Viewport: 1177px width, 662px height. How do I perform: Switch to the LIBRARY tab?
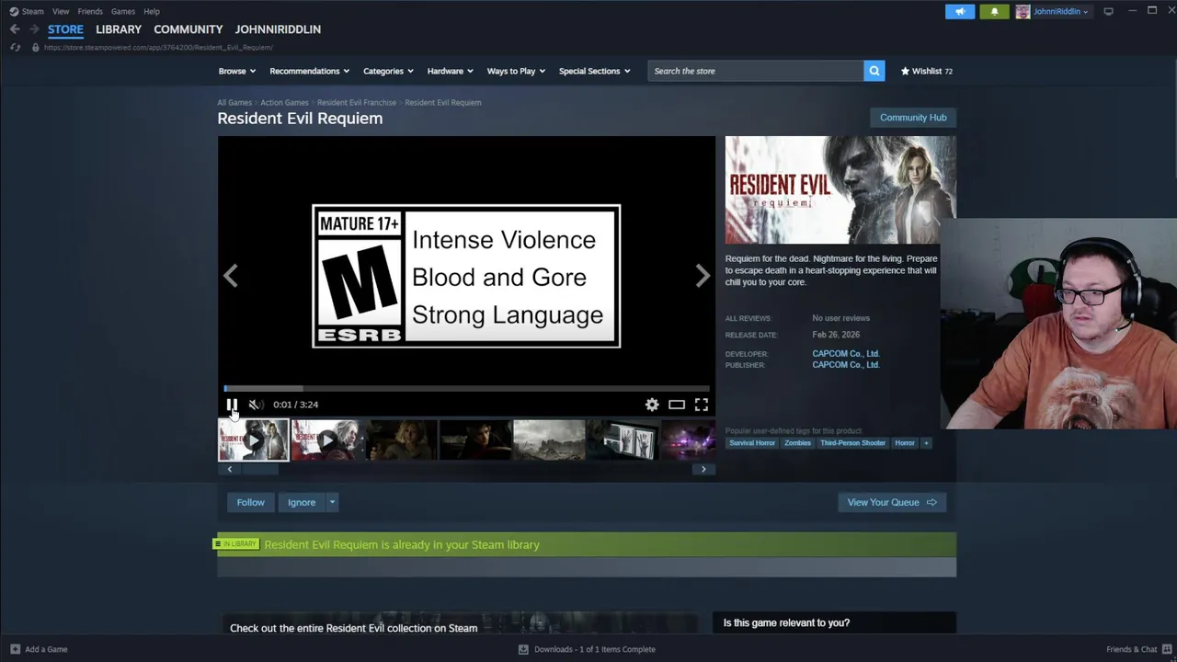pos(119,29)
